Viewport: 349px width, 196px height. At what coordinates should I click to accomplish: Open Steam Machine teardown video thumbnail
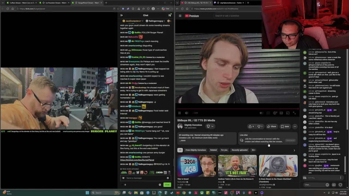278,166
